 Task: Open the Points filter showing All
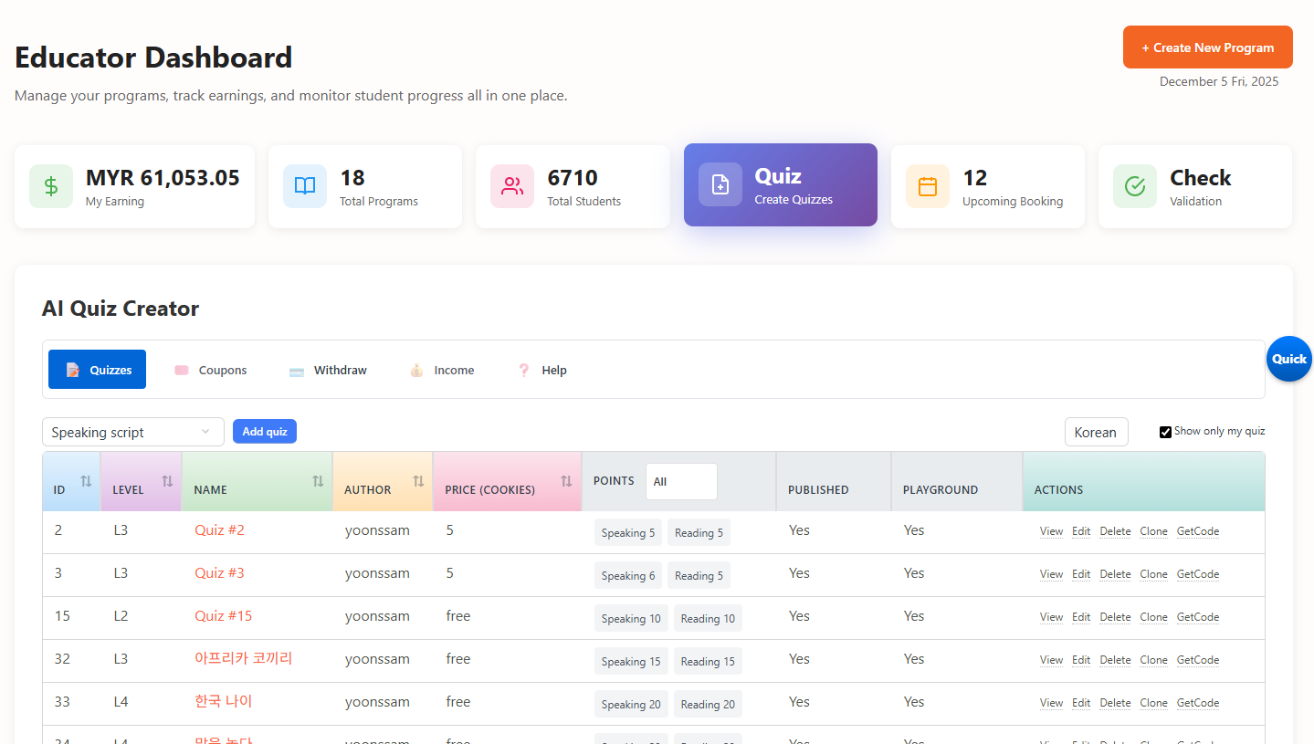point(681,481)
